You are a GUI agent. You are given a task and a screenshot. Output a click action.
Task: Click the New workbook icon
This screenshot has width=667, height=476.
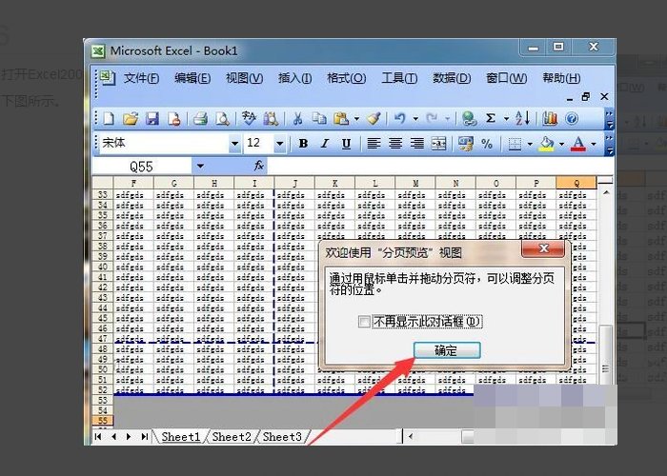click(109, 119)
